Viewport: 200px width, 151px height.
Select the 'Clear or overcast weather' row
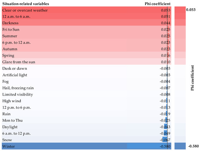87,10
